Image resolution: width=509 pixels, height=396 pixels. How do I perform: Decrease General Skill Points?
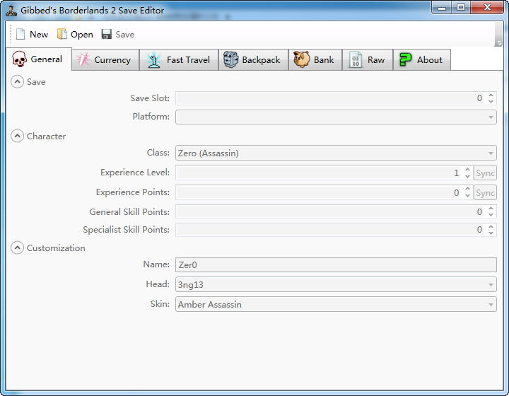click(x=491, y=215)
